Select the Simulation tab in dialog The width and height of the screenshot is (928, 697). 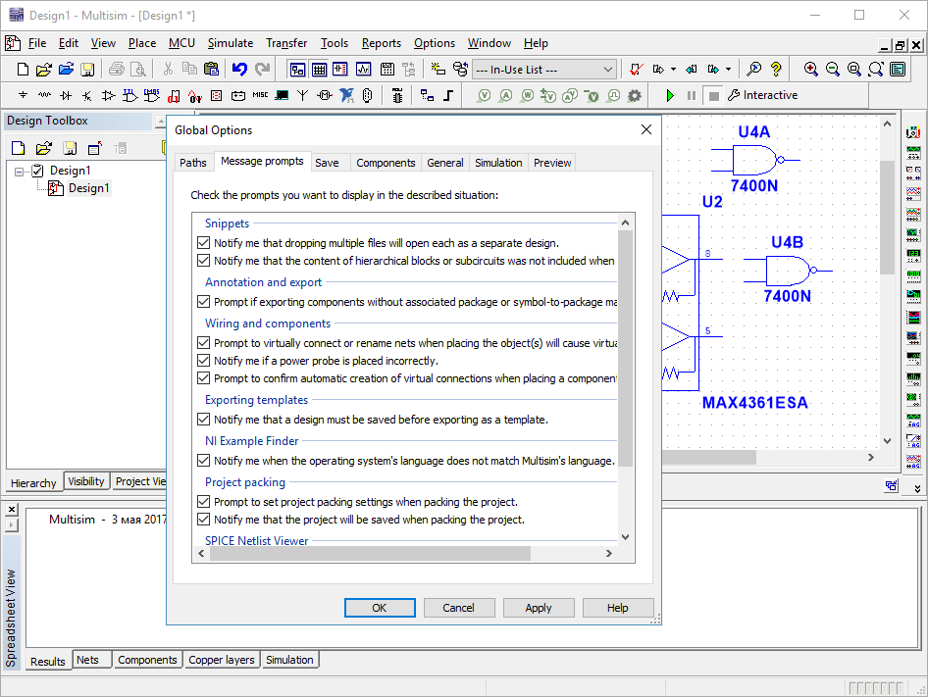[x=498, y=163]
